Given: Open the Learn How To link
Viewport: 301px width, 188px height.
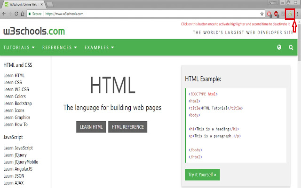Looking at the screenshot, I should [16, 124].
